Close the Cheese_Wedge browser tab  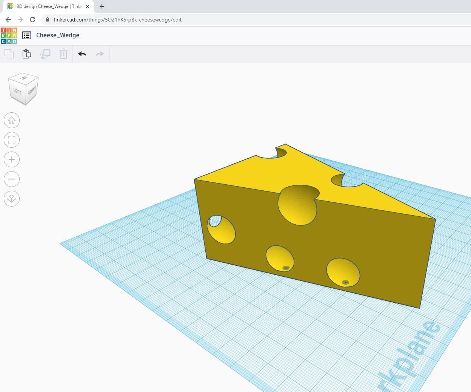88,6
